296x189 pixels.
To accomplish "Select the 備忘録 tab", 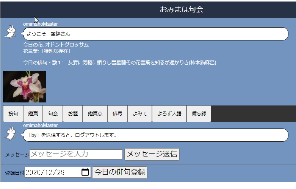I will pos(199,114).
